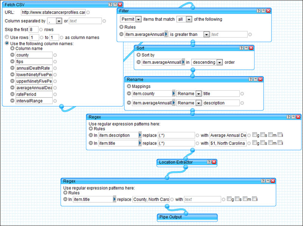Remove the county column name entry
This screenshot has width=303, height=226.
point(12,55)
